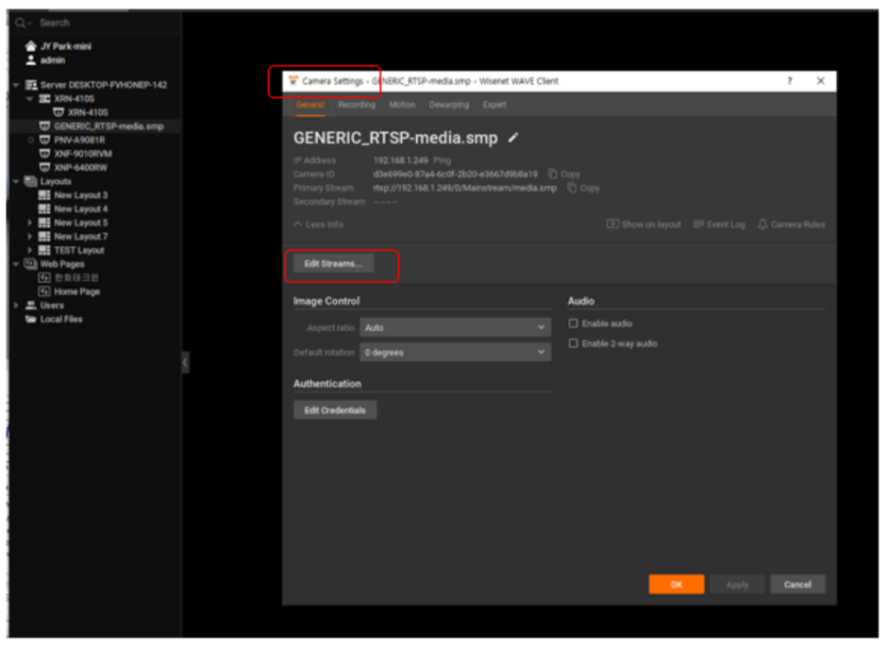Screen dimensions: 887x646
Task: Collapse details with Less Info
Action: [318, 224]
